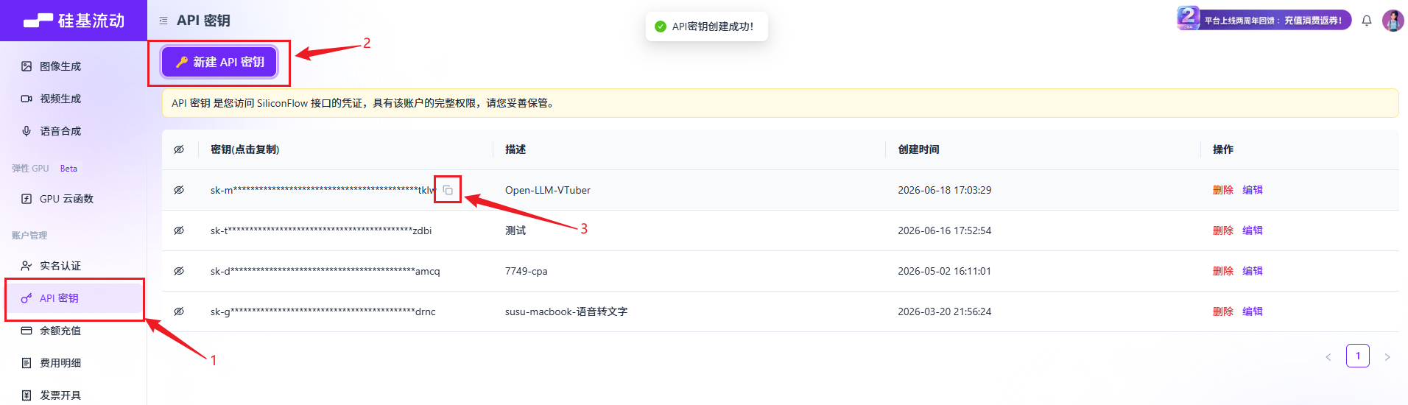Delete the Open-LLM-VTuber key
Screen dimensions: 1408x405
coord(1223,190)
